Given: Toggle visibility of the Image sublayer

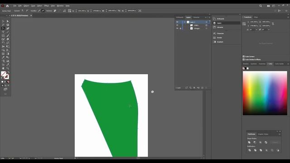Looking at the screenshot, I should pyautogui.click(x=177, y=29).
